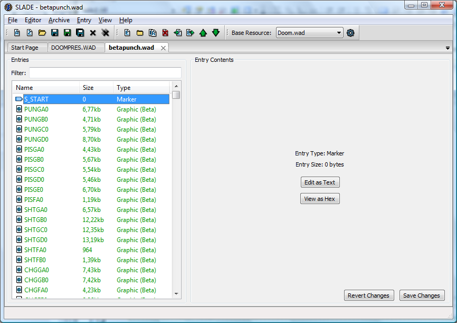Click the Open archive folder icon
Viewport: 457px width, 323px height.
42,33
